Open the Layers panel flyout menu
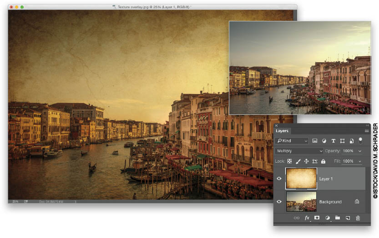379x238 pixels. (367, 131)
